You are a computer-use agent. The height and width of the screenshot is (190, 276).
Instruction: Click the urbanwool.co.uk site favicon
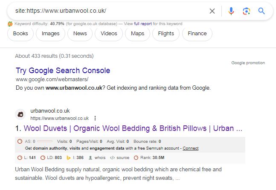(x=20, y=115)
